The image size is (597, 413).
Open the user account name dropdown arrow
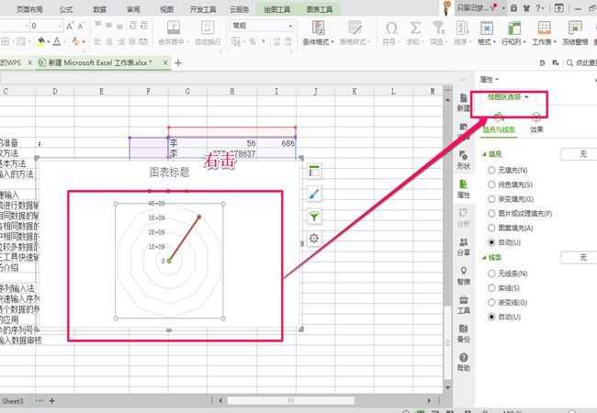click(x=503, y=8)
